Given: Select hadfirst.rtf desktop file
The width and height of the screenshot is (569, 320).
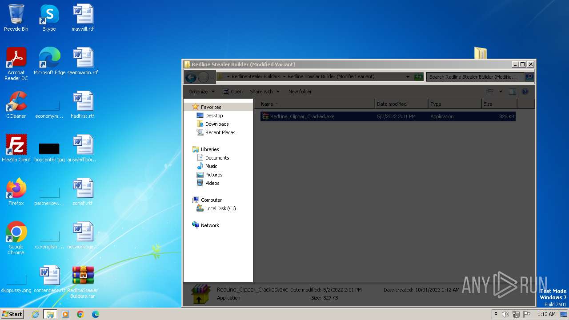Looking at the screenshot, I should pos(83,105).
